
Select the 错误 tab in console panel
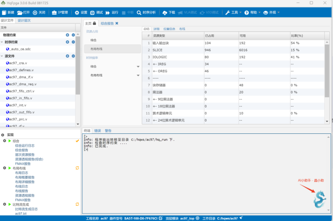point(97,131)
